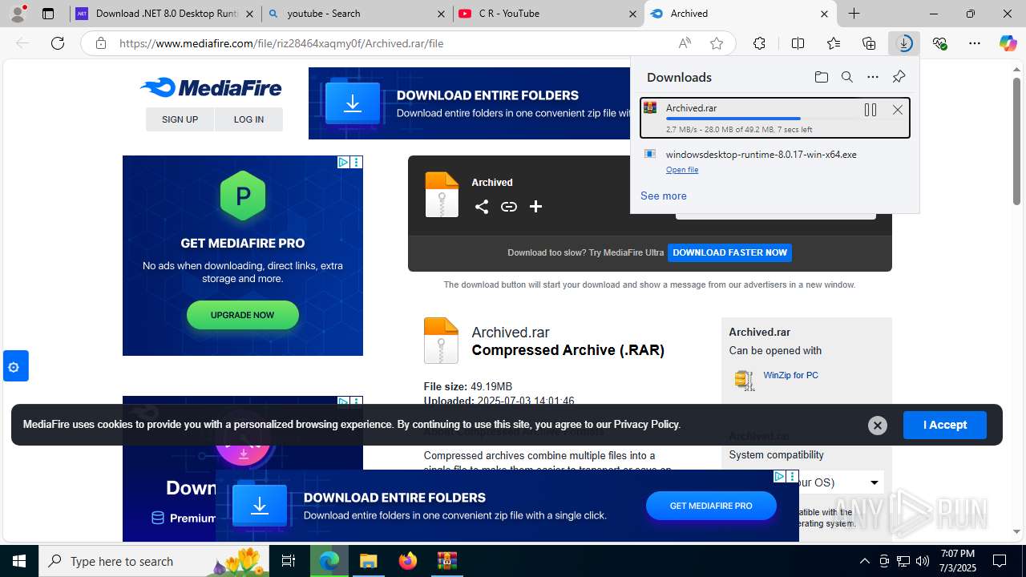Open more options in Downloads panel
1026x577 pixels.
coord(873,77)
